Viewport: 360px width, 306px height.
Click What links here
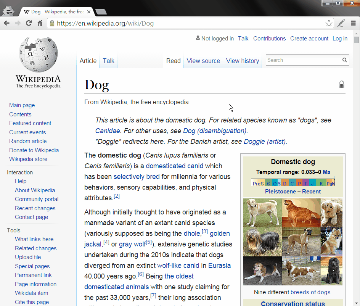coord(34,239)
